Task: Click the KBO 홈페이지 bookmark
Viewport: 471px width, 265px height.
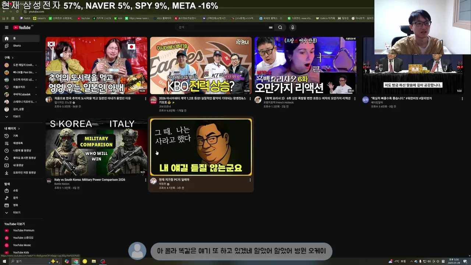Action: click(x=162, y=18)
